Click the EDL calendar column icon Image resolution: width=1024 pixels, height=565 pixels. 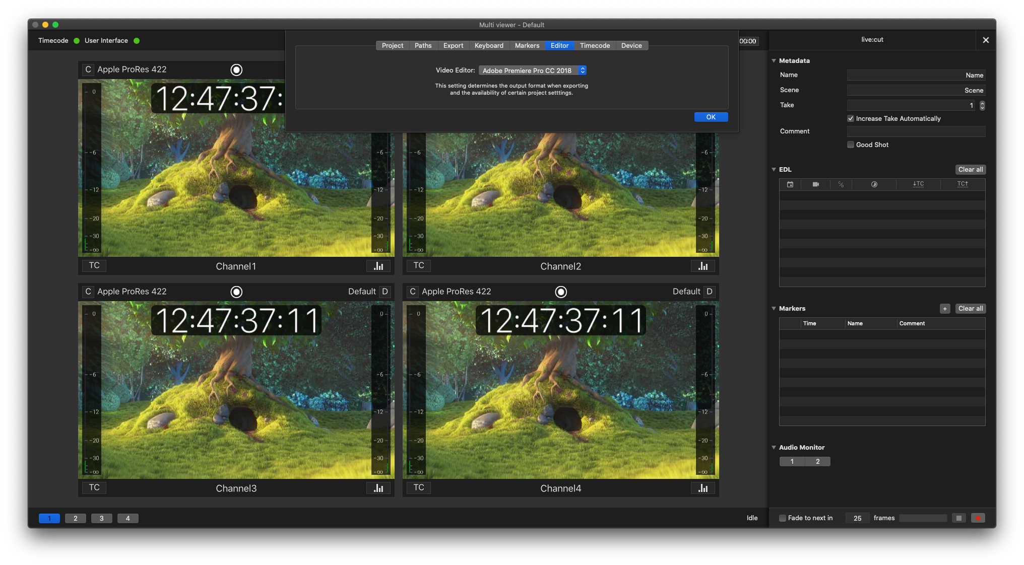point(790,184)
